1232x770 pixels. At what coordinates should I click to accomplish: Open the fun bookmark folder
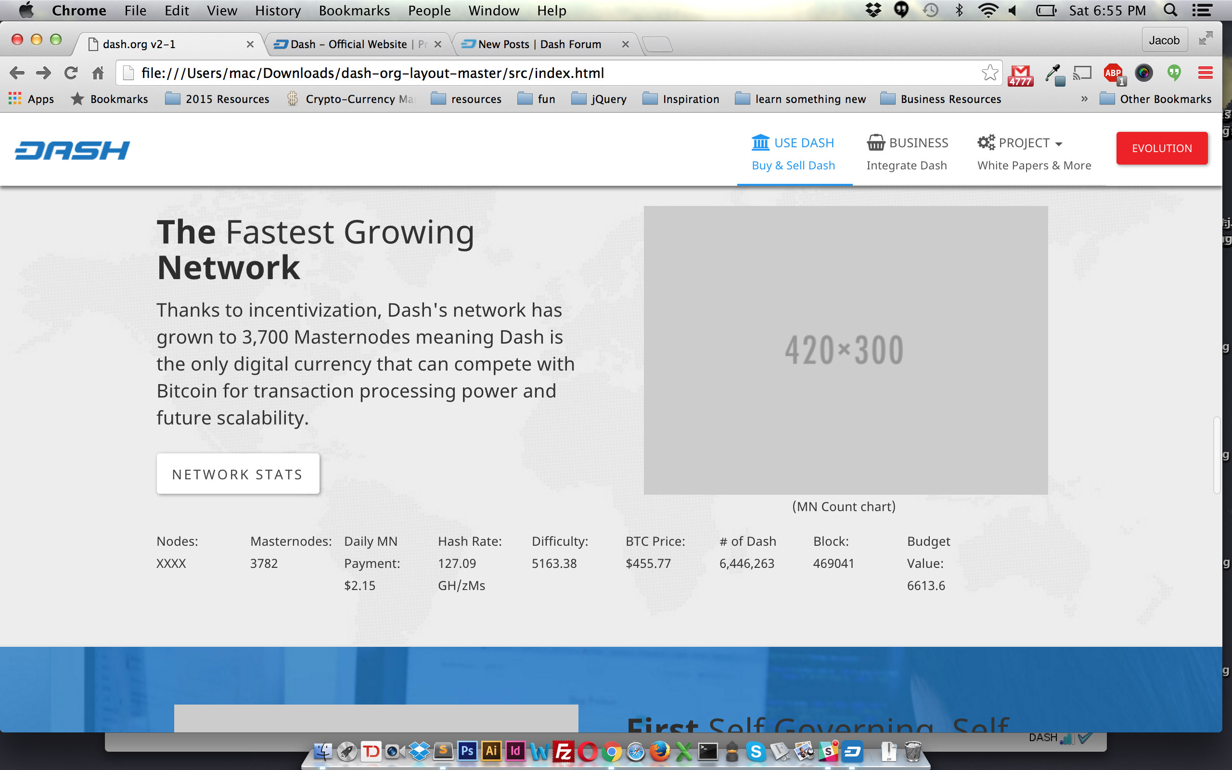537,99
